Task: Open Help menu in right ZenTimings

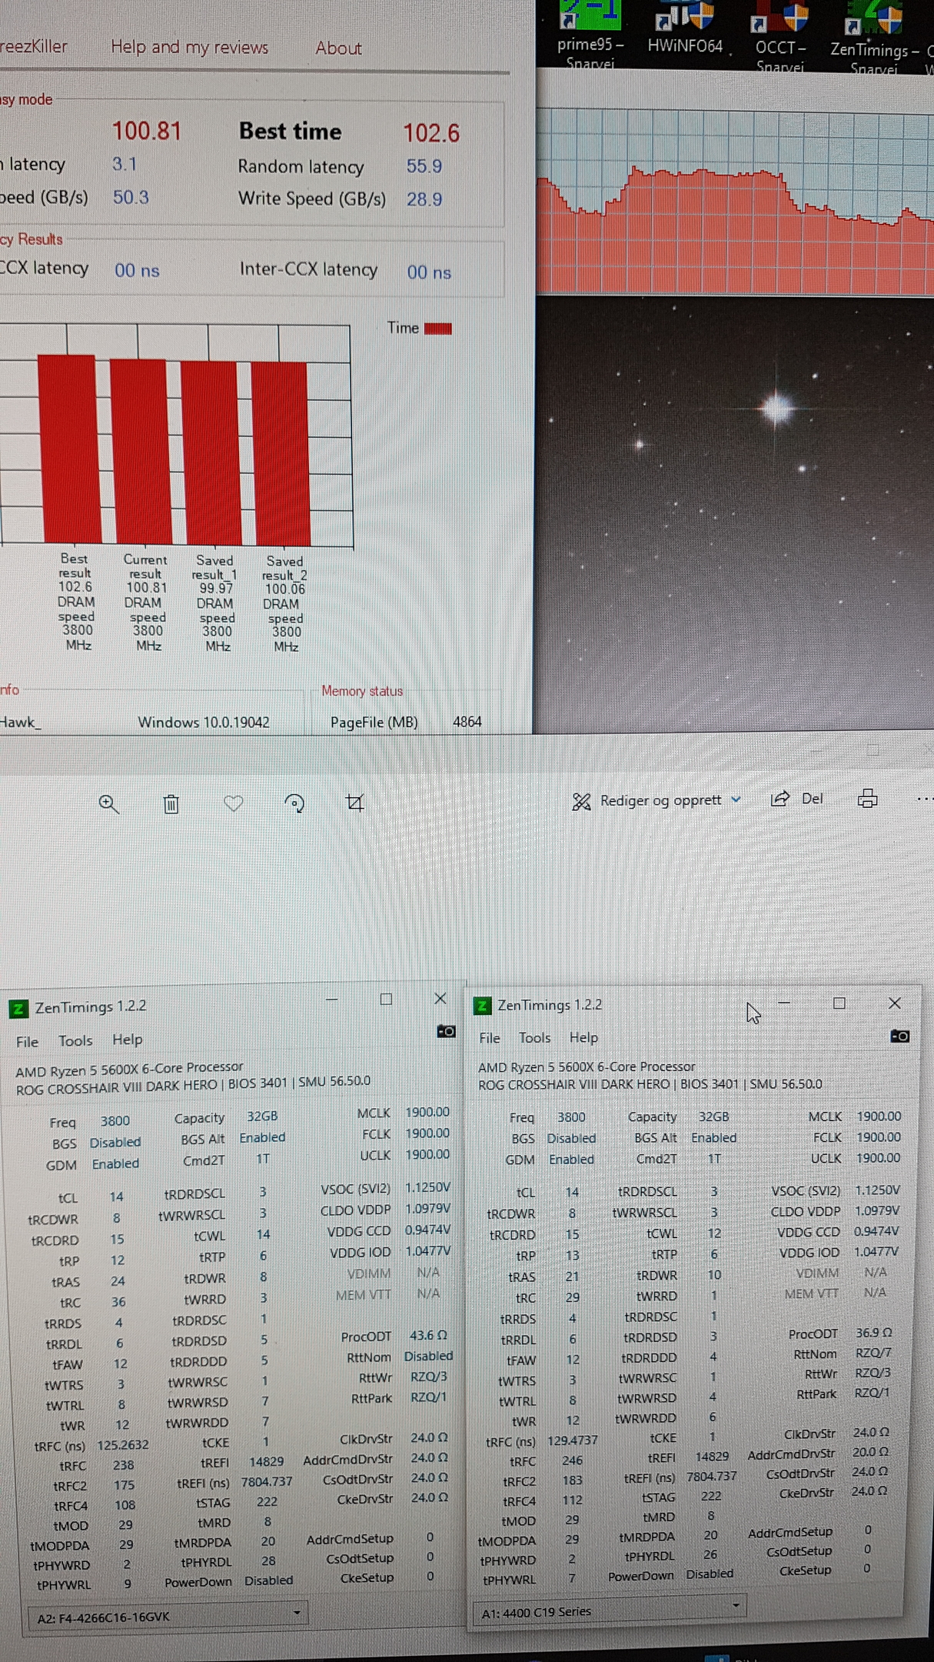Action: 583,1037
